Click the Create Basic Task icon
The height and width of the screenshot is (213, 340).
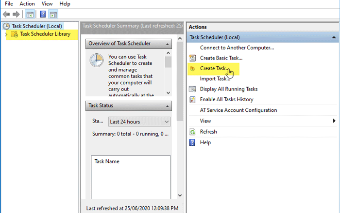[x=192, y=58]
